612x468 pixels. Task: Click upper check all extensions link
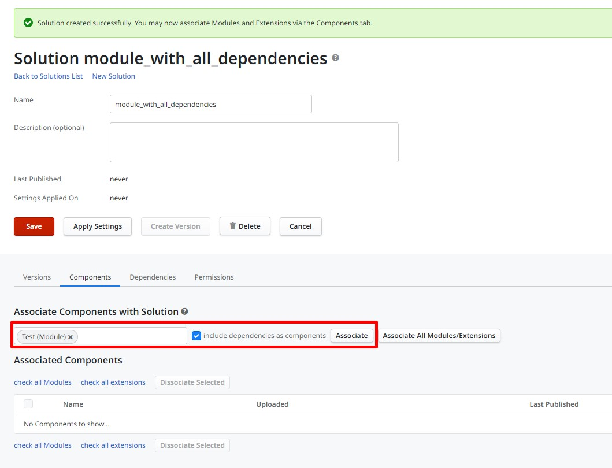pyautogui.click(x=113, y=382)
